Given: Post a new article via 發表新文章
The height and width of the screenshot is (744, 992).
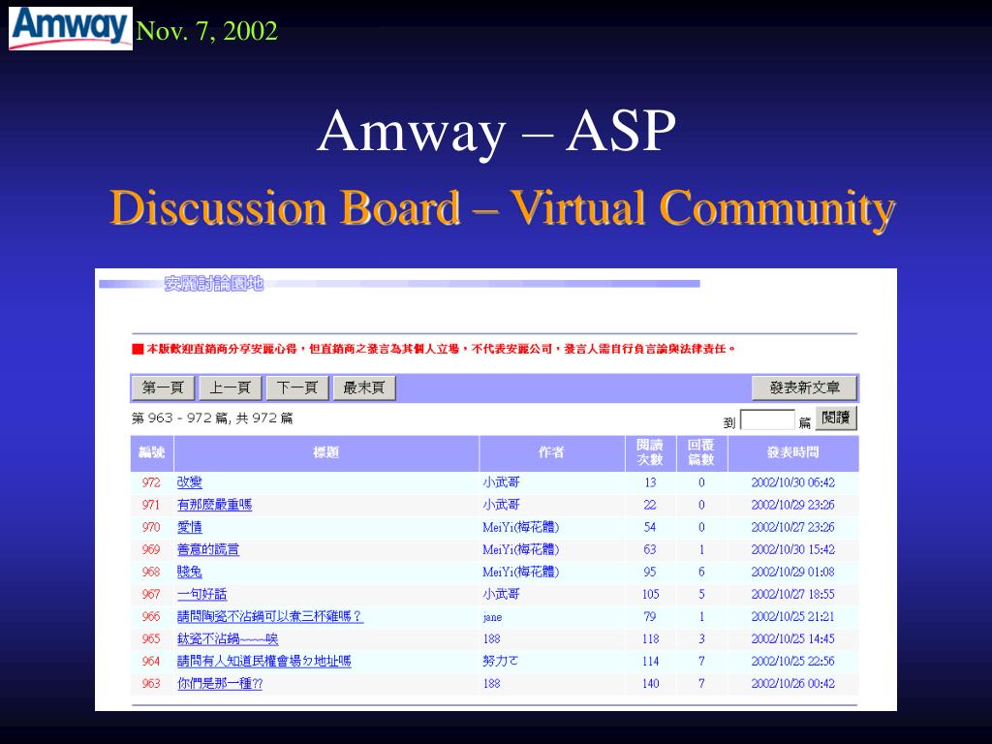Looking at the screenshot, I should (804, 387).
